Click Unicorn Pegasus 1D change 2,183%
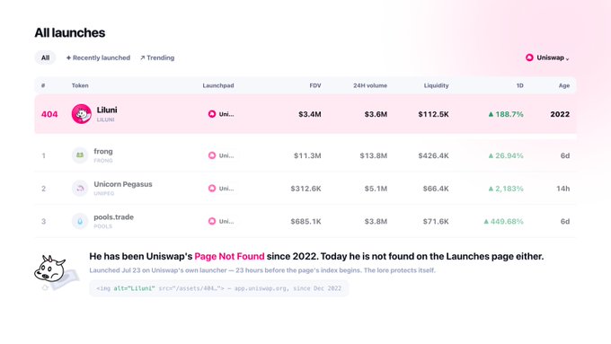611x344 pixels. point(506,189)
